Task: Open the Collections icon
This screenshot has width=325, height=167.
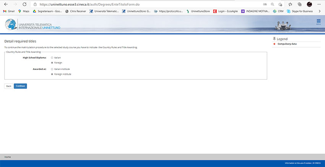Action: click(x=300, y=4)
